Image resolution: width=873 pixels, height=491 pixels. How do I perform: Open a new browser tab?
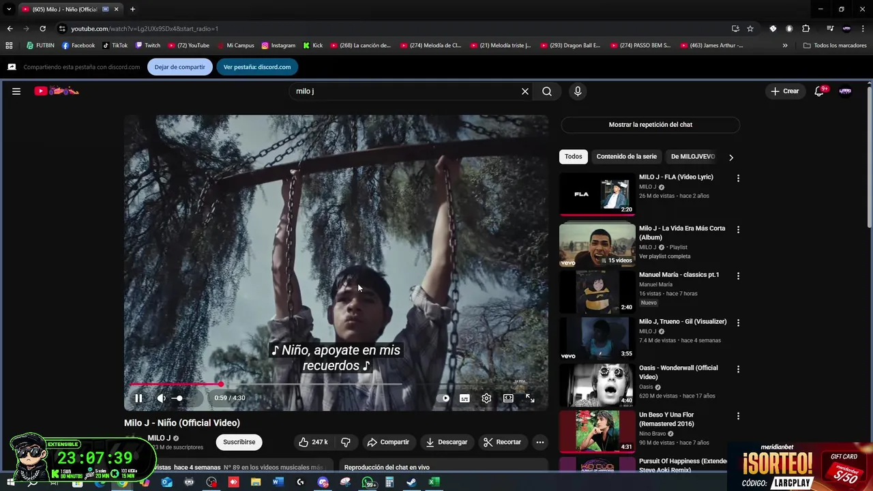click(132, 9)
